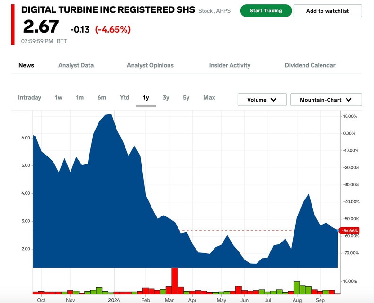View the Analyst Opinions tab
The image size is (374, 303).
pyautogui.click(x=150, y=65)
